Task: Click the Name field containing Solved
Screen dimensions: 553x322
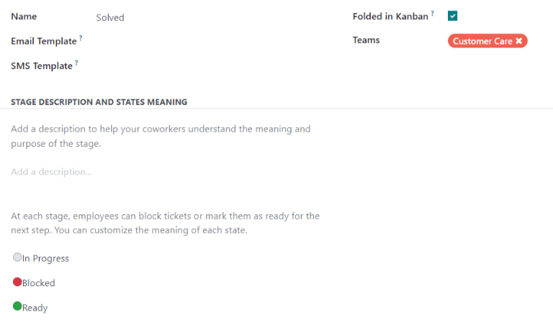Action: coord(209,17)
